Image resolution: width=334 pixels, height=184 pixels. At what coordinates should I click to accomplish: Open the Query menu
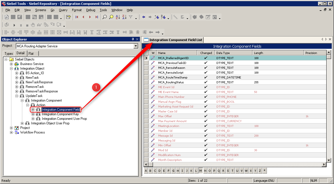point(63,10)
